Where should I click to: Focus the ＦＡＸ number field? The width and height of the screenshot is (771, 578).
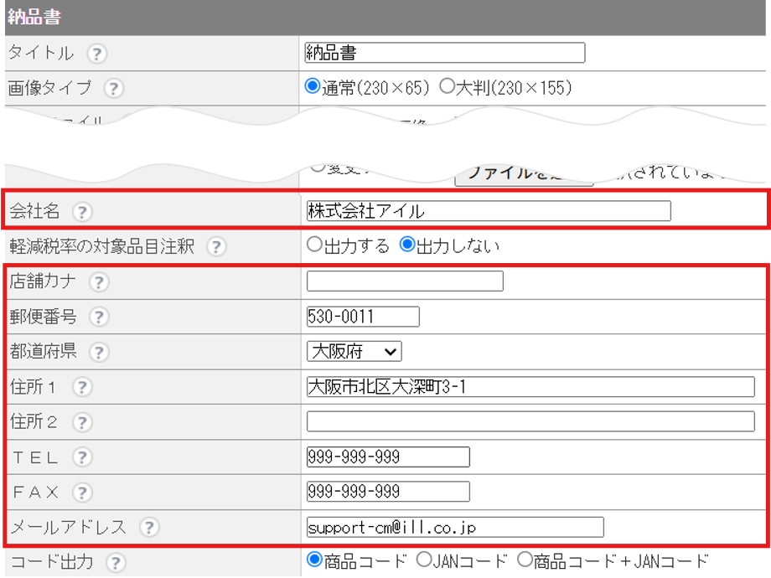pos(388,492)
